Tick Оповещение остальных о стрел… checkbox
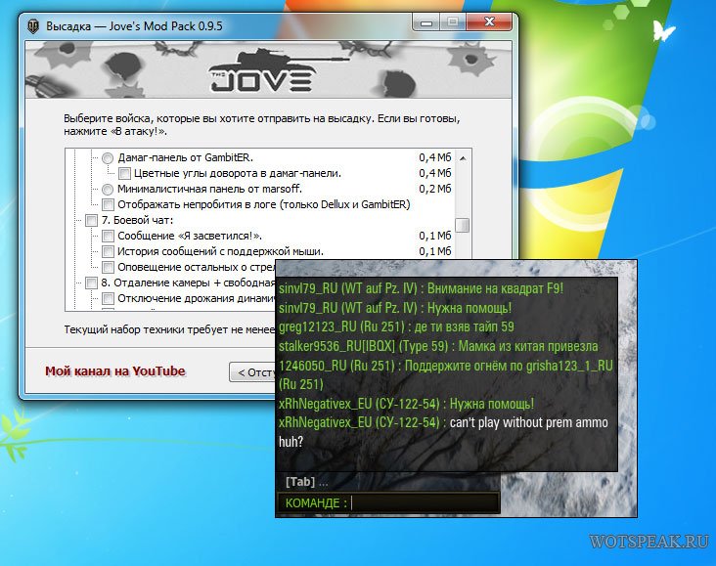The height and width of the screenshot is (566, 716). click(108, 267)
